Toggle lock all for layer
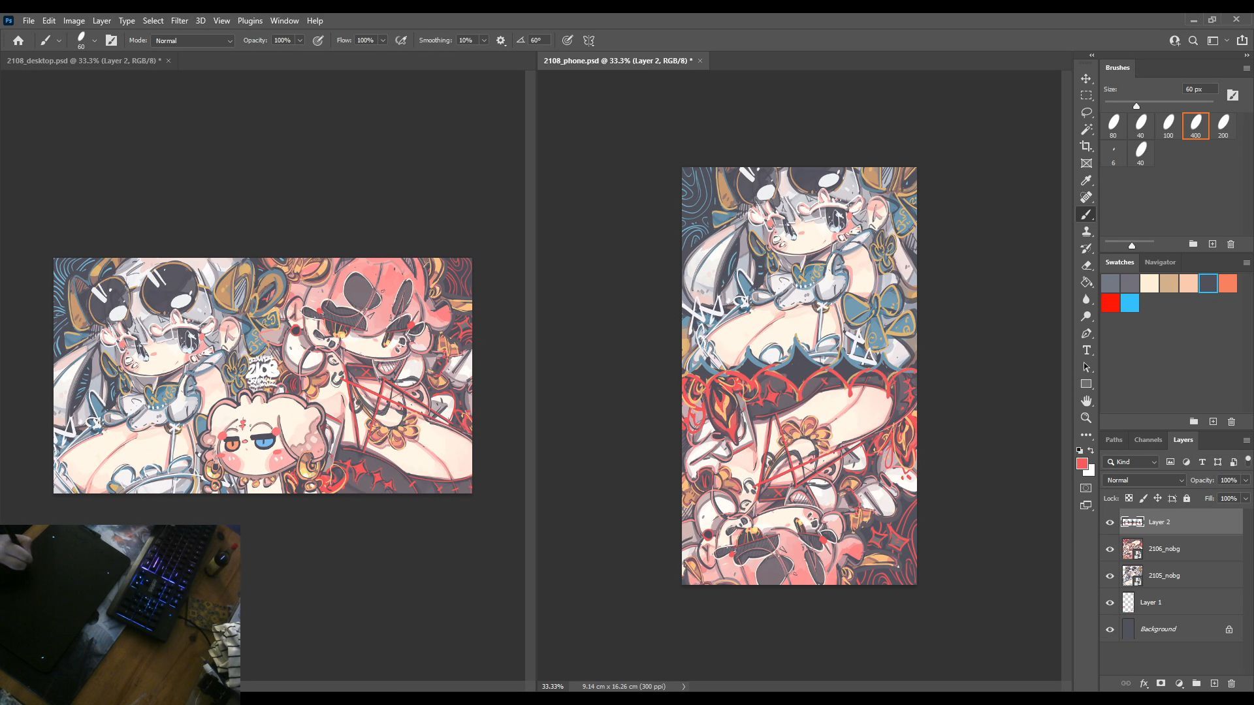Image resolution: width=1254 pixels, height=705 pixels. (x=1187, y=498)
